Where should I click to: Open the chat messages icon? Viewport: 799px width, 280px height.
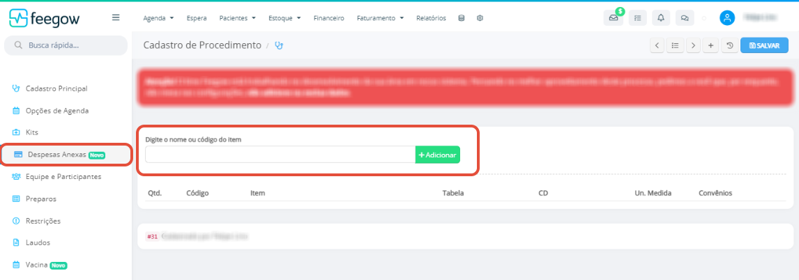point(685,18)
